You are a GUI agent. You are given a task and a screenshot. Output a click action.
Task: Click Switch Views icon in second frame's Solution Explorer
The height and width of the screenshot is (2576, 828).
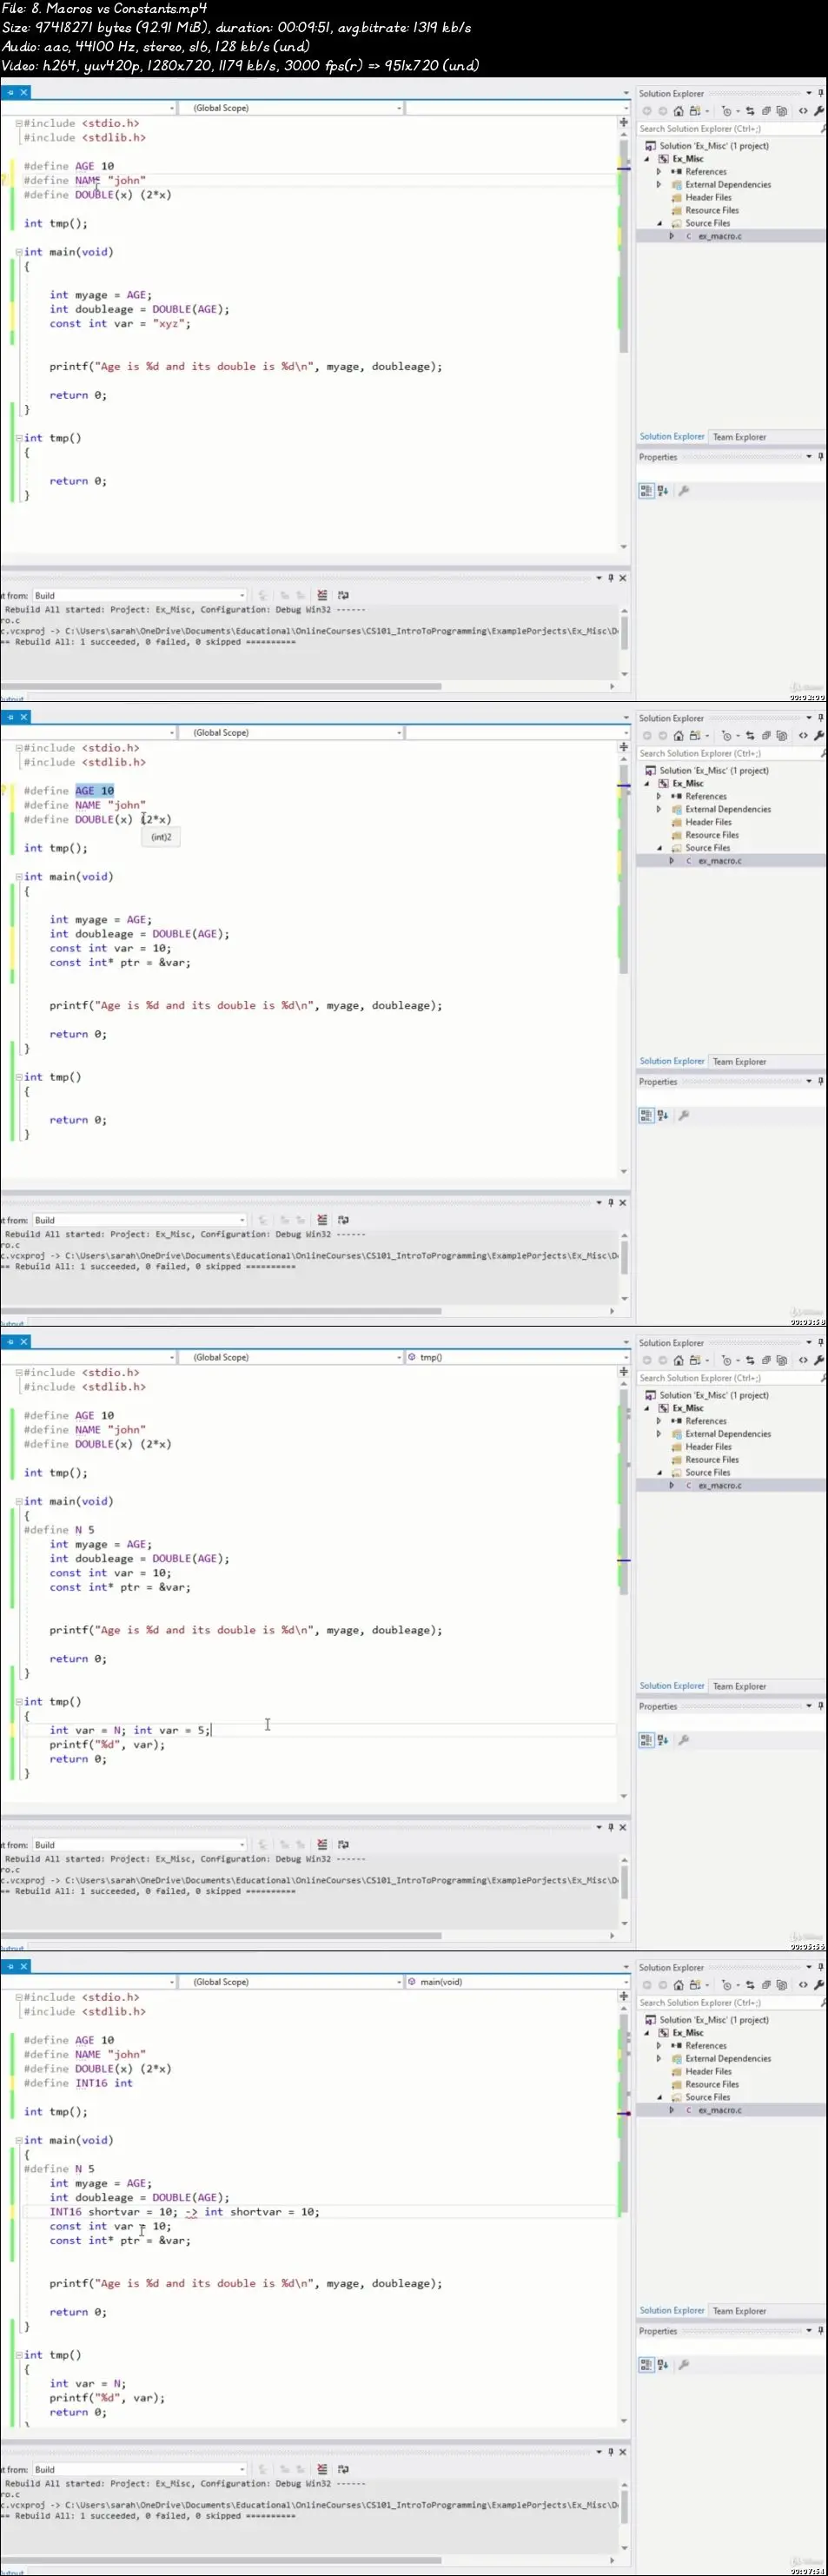coord(695,736)
